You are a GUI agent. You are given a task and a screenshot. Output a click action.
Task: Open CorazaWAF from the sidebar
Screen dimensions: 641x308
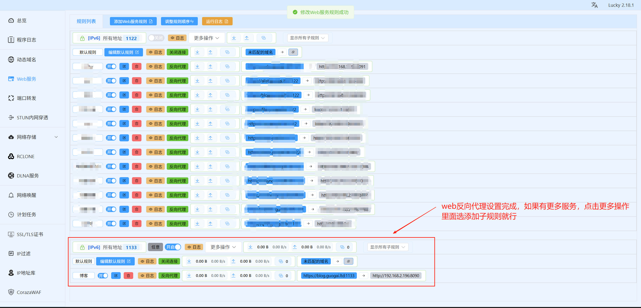click(x=29, y=292)
